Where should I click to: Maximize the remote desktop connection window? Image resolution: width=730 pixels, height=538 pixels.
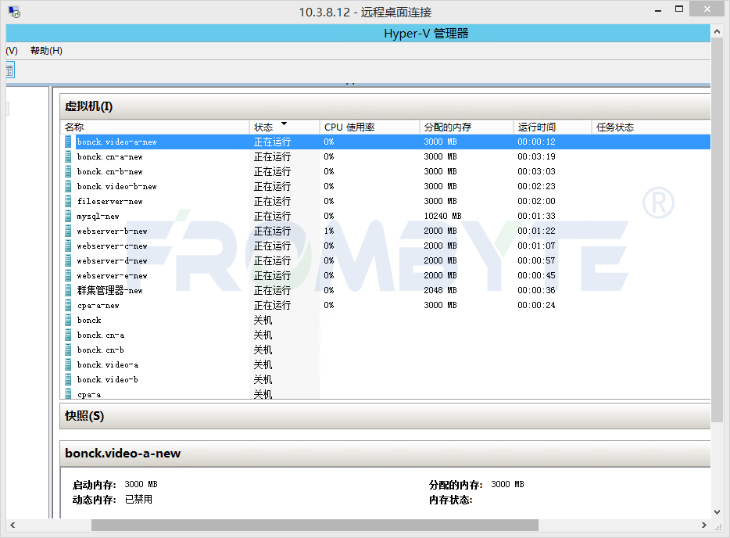pyautogui.click(x=679, y=9)
